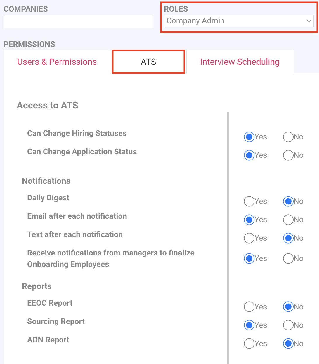Select Yes for Sourcing Report
319x364 pixels.
pyautogui.click(x=249, y=325)
